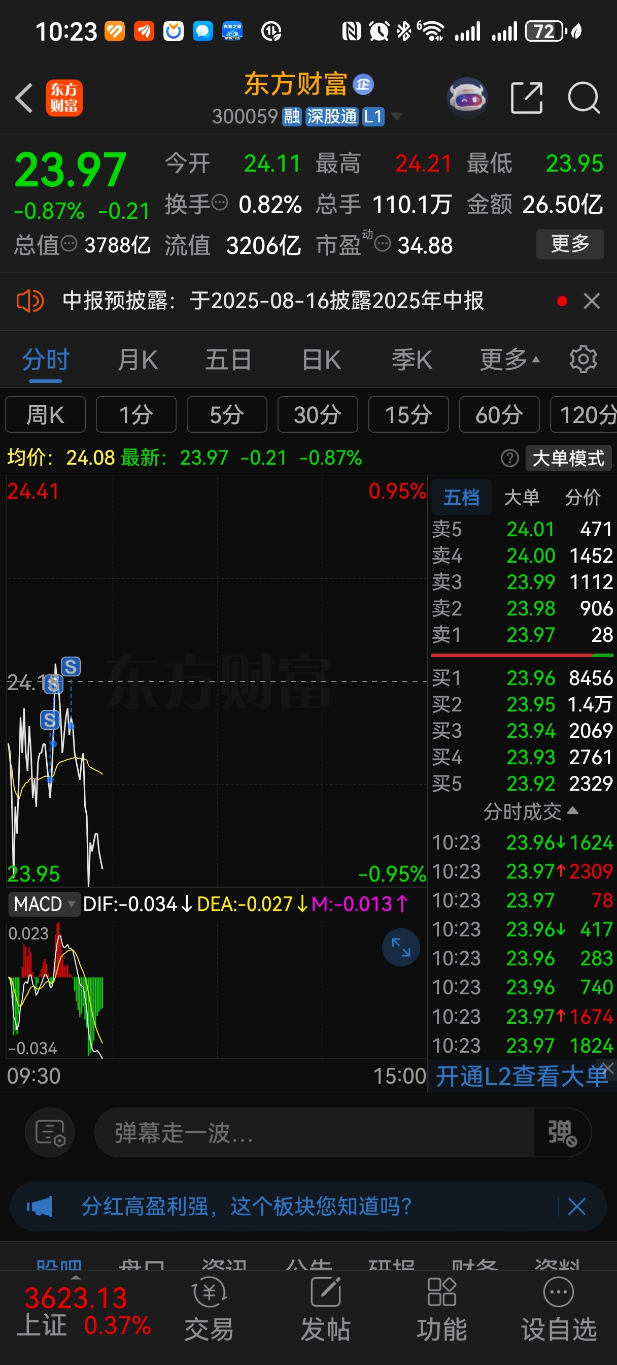Select 1分 period button
Viewport: 617px width, 1365px height.
click(136, 414)
